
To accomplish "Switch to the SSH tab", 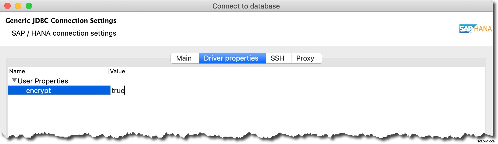I will [278, 58].
